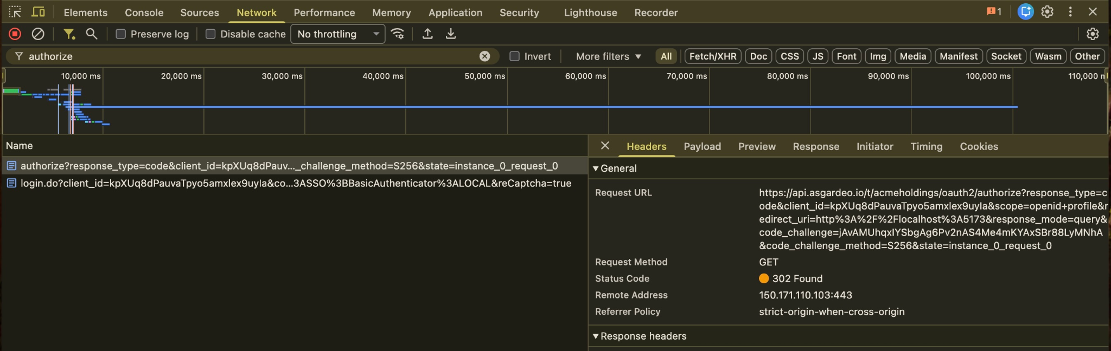Click the strict-origin-when-cross-origin value
The image size is (1111, 351).
pos(832,311)
